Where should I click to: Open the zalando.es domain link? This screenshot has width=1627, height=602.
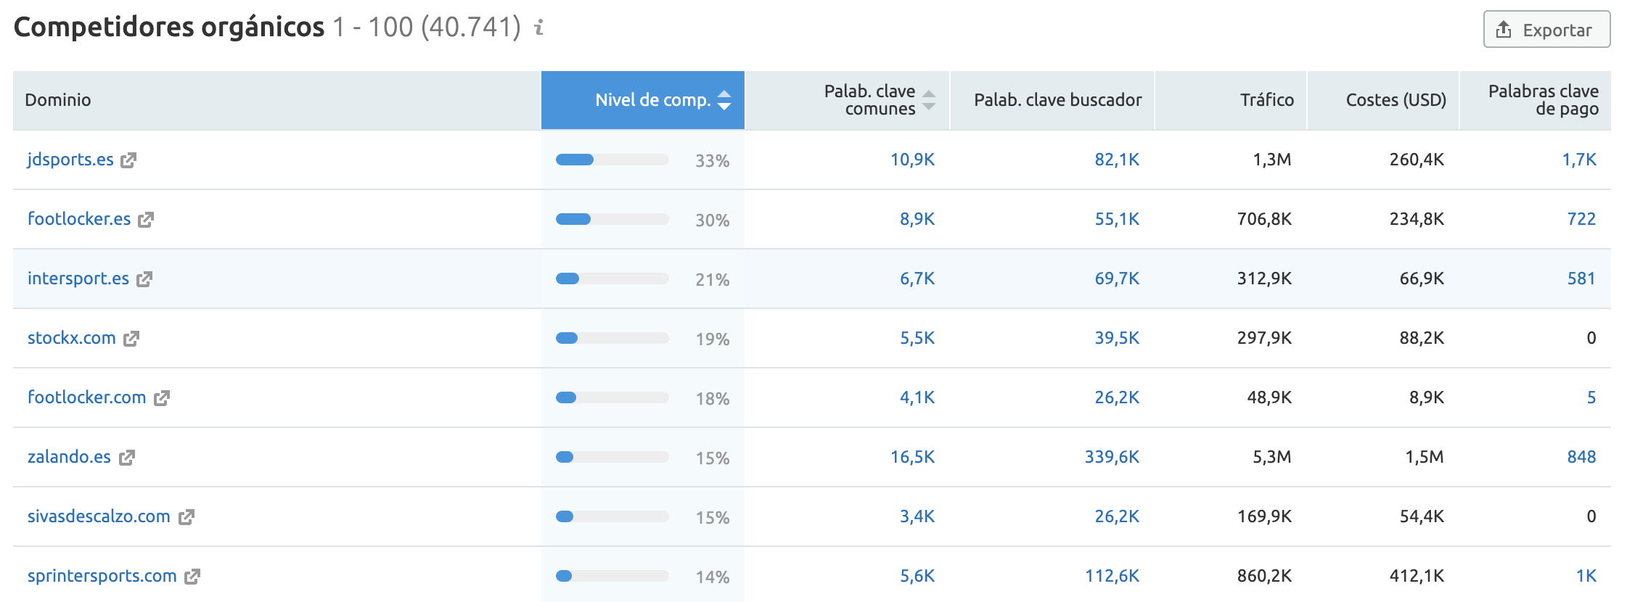[x=69, y=457]
